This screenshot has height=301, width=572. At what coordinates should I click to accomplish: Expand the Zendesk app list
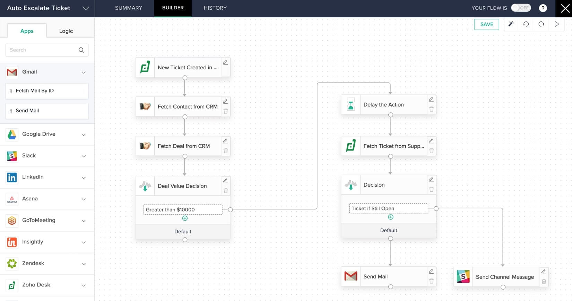tap(84, 264)
